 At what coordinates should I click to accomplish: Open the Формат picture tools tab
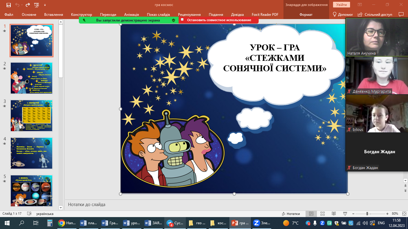click(306, 14)
